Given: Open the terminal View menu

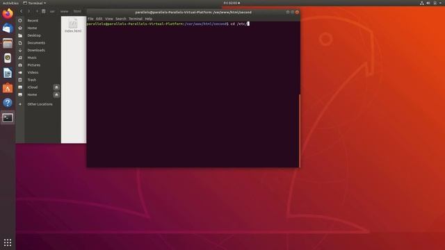Looking at the screenshot, I should click(x=109, y=19).
